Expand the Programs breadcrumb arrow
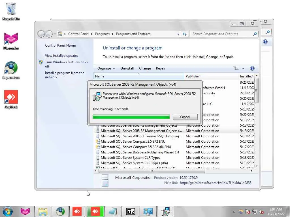The image size is (290, 217). click(x=113, y=34)
